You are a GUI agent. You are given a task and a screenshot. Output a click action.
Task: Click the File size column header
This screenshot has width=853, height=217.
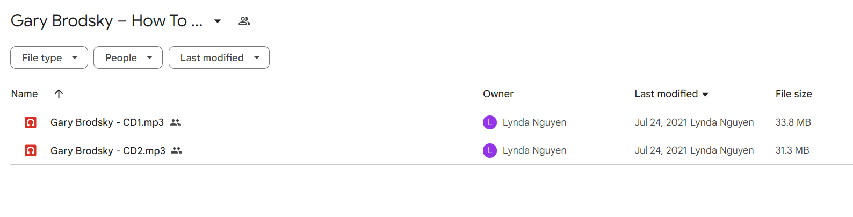pyautogui.click(x=793, y=94)
